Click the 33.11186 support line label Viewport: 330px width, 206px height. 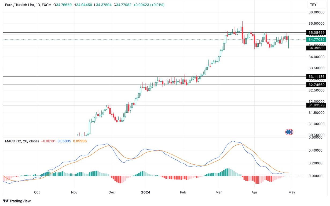coord(317,76)
